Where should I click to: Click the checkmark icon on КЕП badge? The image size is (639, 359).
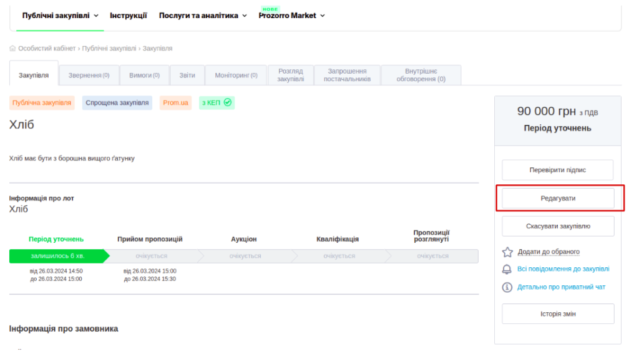click(228, 102)
